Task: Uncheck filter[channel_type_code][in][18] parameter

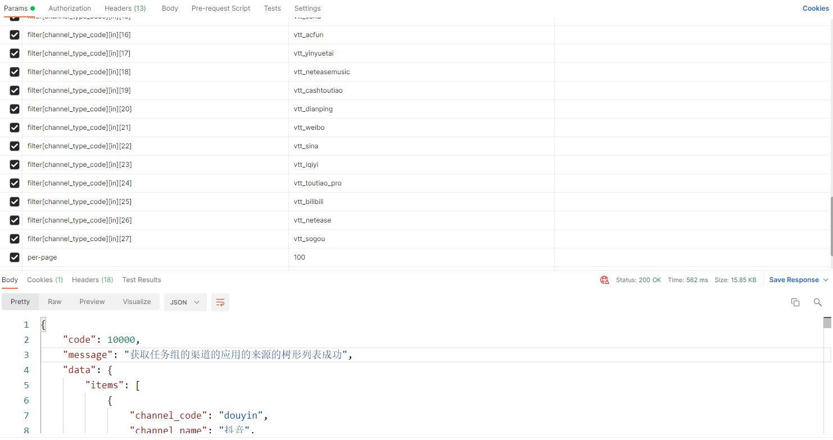Action: click(x=15, y=72)
